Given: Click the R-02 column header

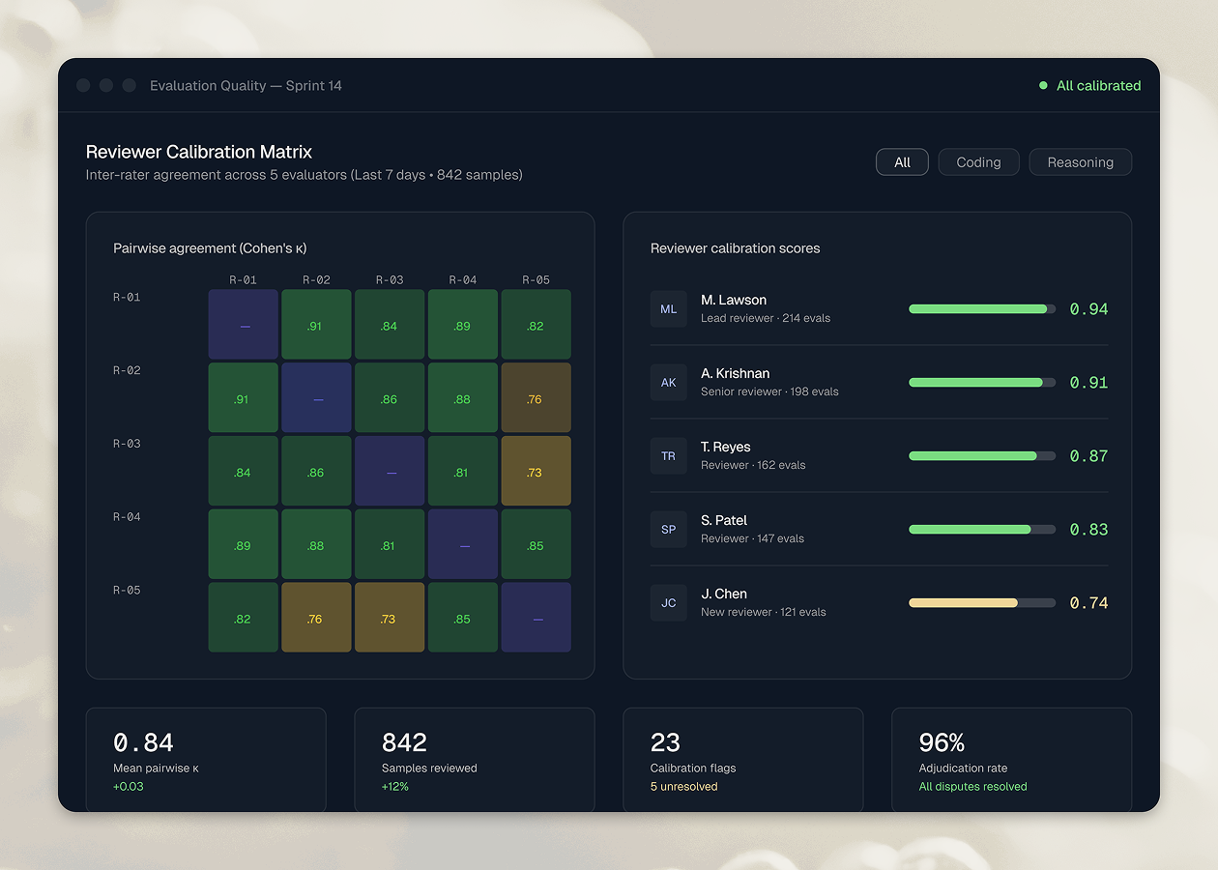Looking at the screenshot, I should pos(316,280).
